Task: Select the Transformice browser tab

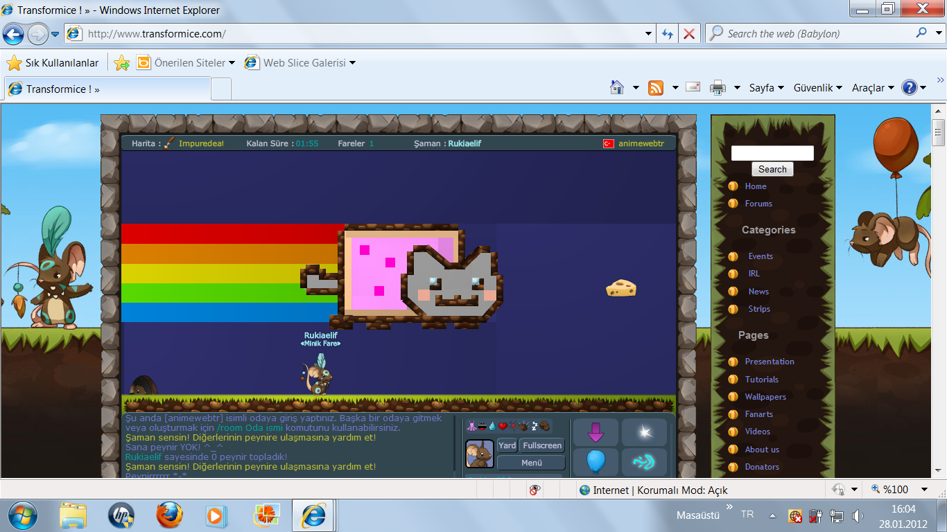Action: 107,89
